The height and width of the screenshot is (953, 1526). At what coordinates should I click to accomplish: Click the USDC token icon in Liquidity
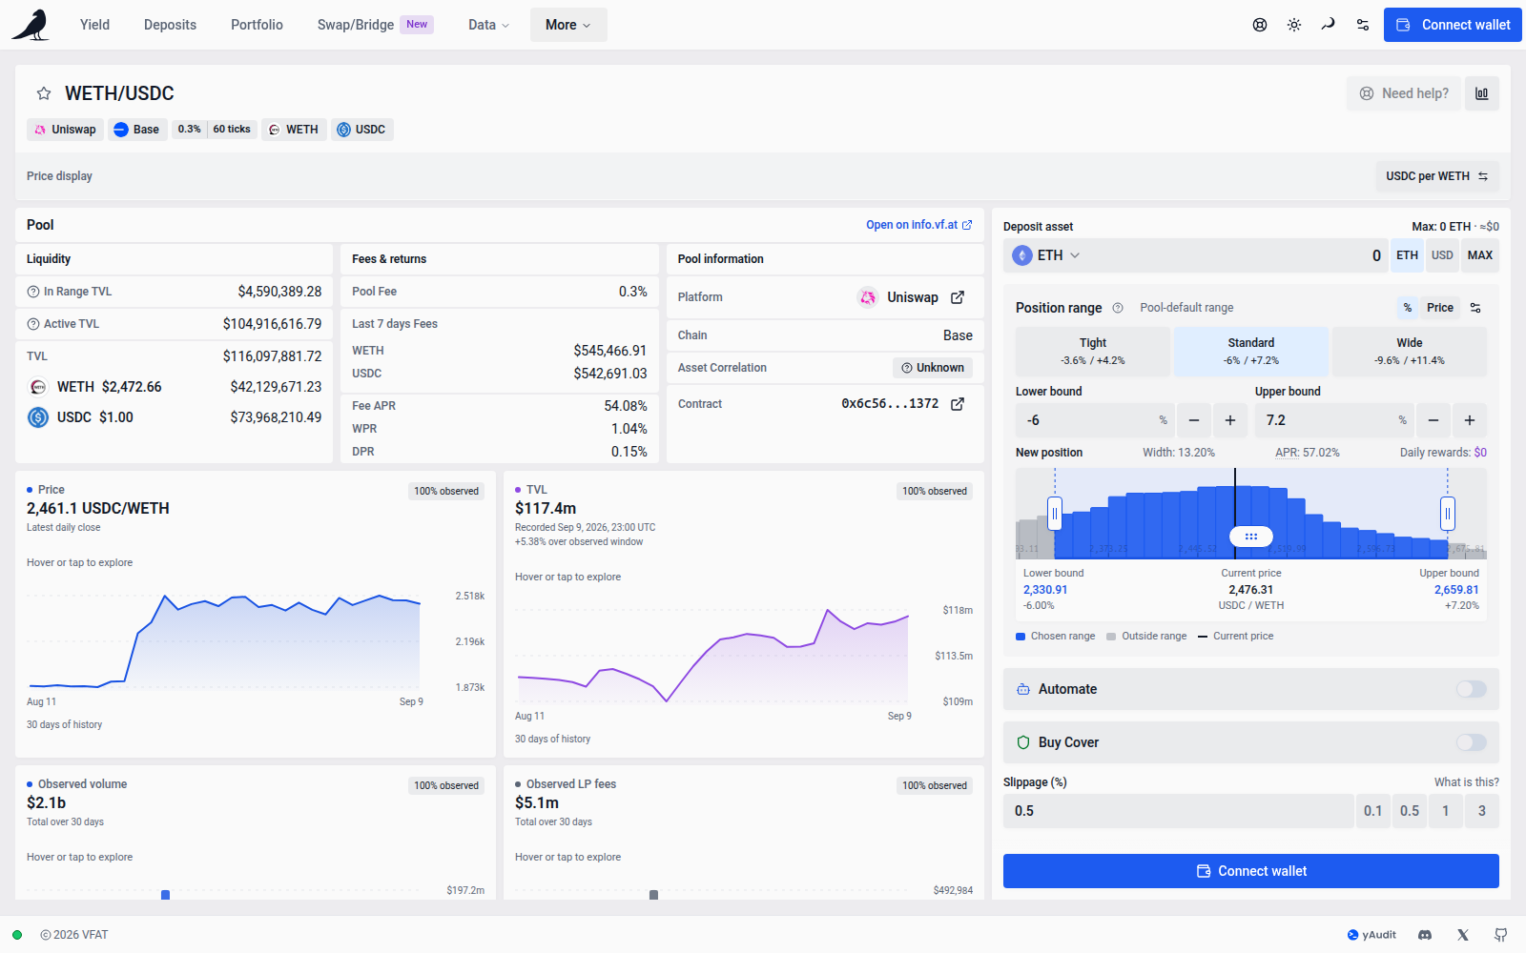pyautogui.click(x=38, y=417)
